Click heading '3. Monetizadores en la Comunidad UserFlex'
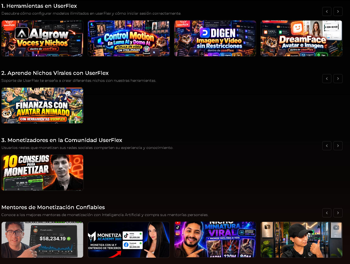The width and height of the screenshot is (350, 264). click(62, 140)
